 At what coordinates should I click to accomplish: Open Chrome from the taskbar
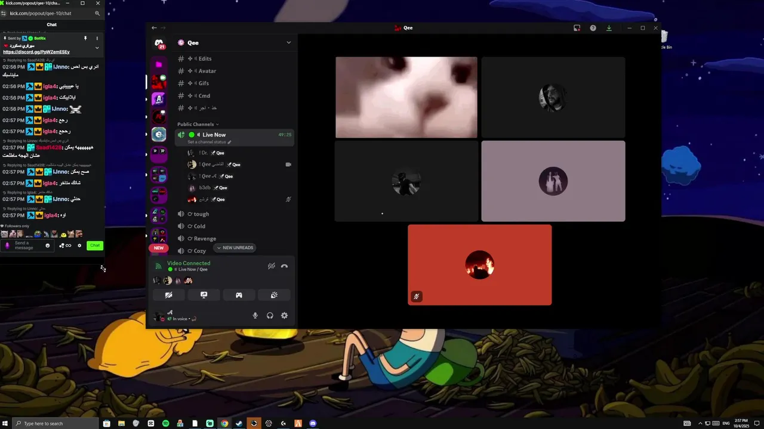224,424
